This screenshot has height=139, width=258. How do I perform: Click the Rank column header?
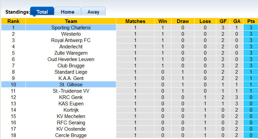point(13,21)
